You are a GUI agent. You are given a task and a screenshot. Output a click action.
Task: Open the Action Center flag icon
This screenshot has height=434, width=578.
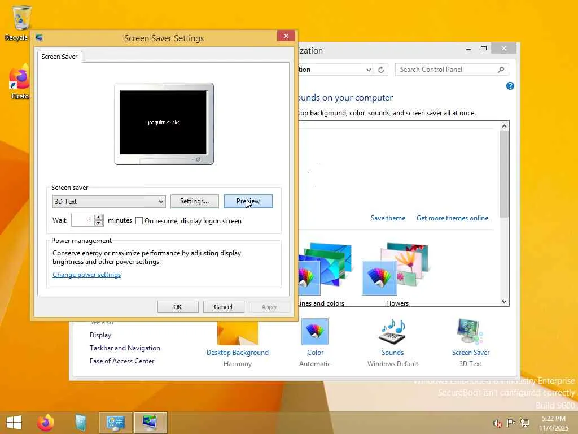coord(511,423)
